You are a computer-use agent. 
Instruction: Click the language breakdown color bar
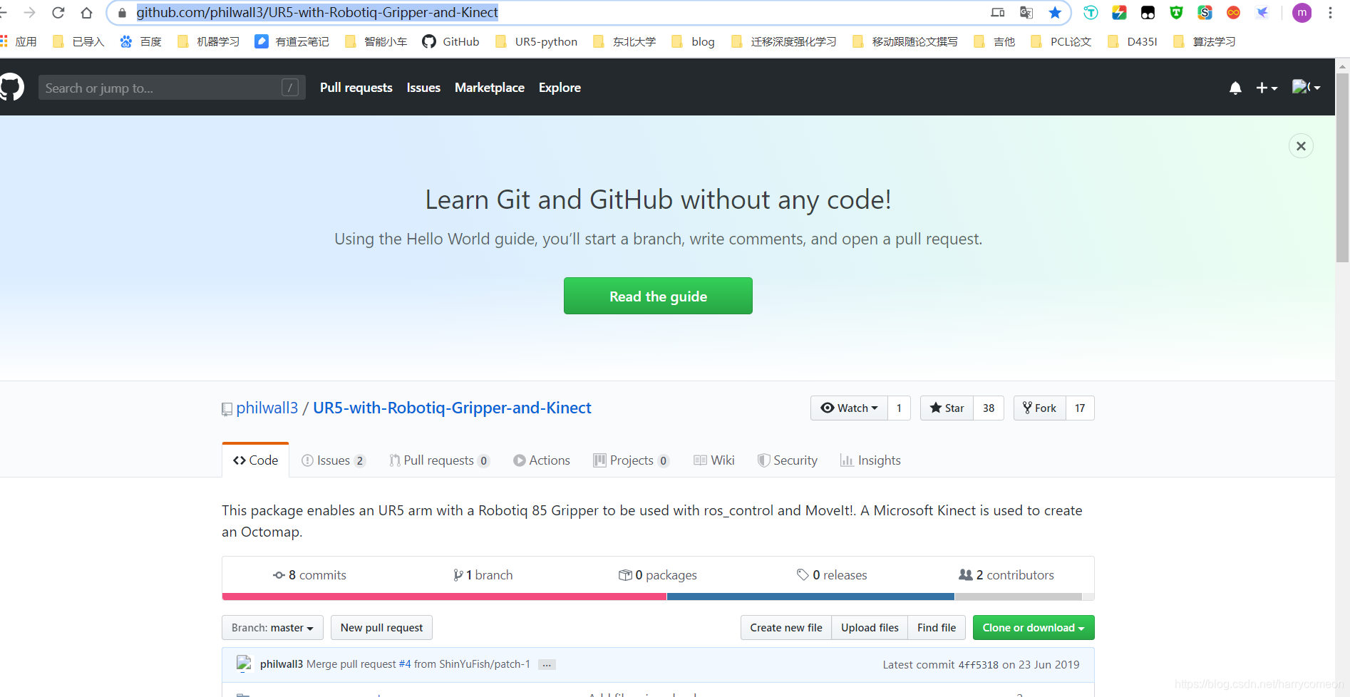click(x=658, y=597)
